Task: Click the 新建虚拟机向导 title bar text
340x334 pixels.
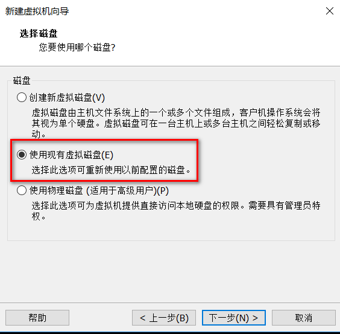Action: point(37,11)
